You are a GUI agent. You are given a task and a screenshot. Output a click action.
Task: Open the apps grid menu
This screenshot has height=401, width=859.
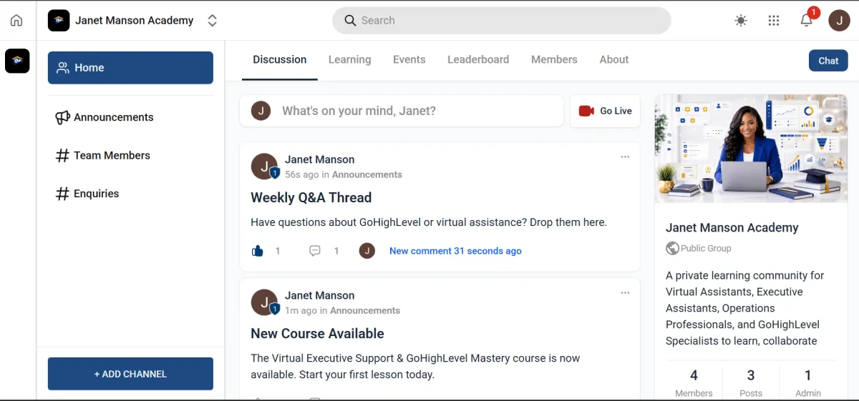click(774, 21)
